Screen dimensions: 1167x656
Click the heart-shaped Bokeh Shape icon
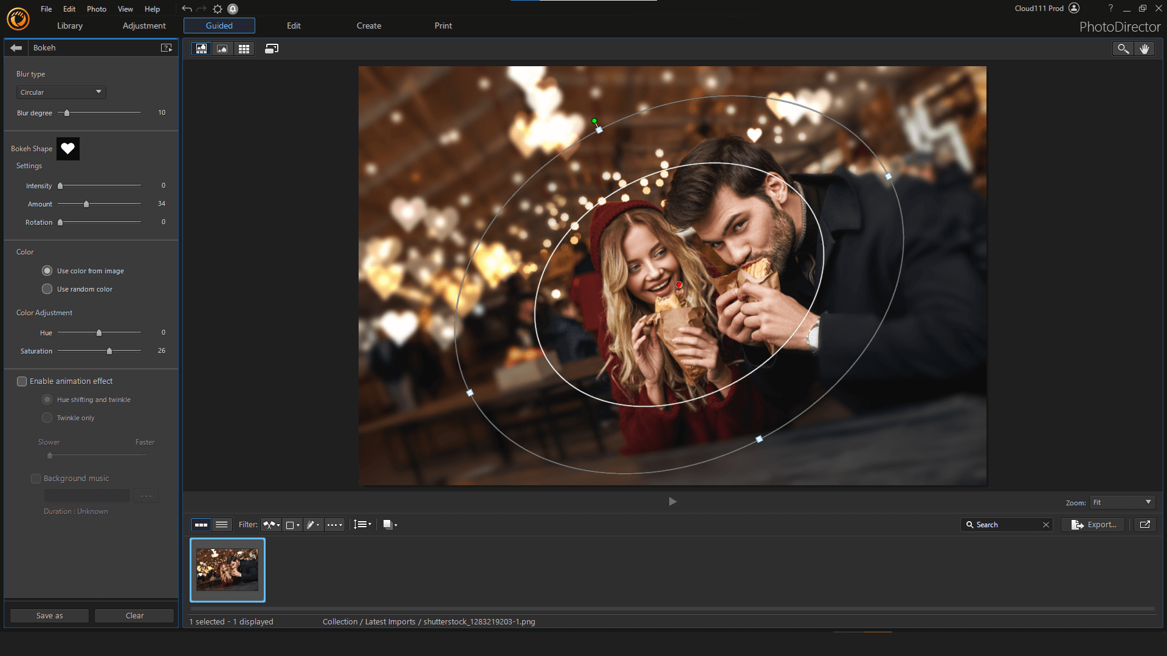67,148
